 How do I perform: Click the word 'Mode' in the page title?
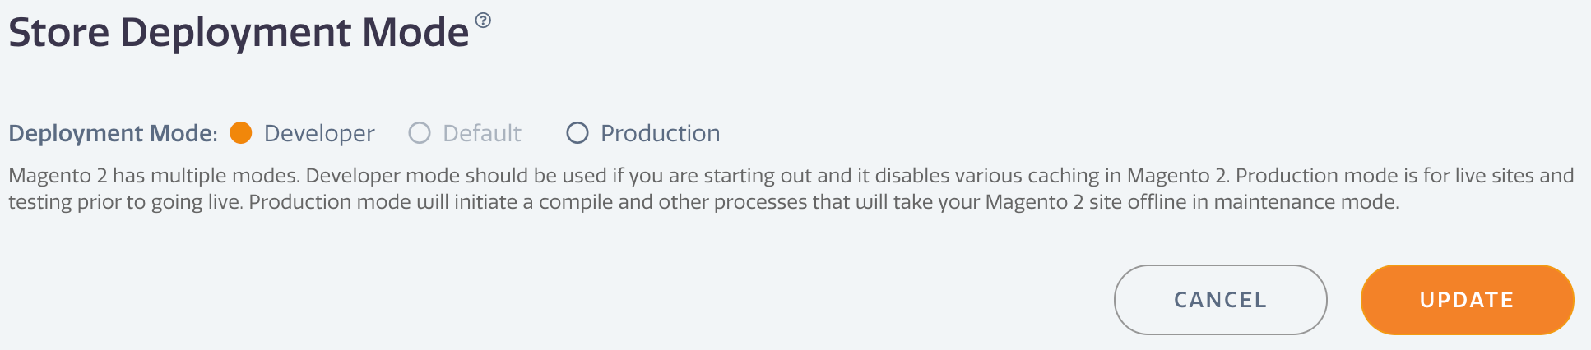[415, 33]
